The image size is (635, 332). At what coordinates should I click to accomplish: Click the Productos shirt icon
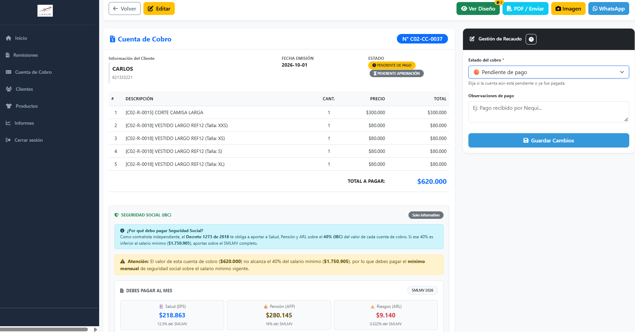click(x=9, y=106)
